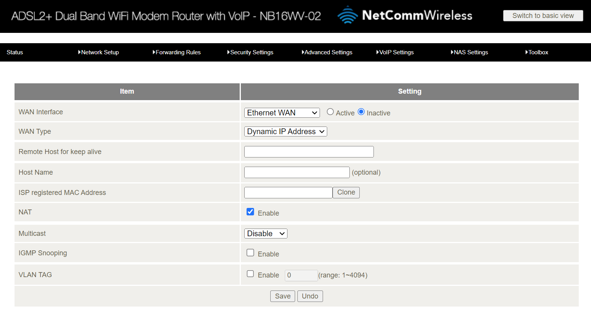Viewport: 591px width, 318px height.
Task: Undo the changes
Action: tap(310, 296)
